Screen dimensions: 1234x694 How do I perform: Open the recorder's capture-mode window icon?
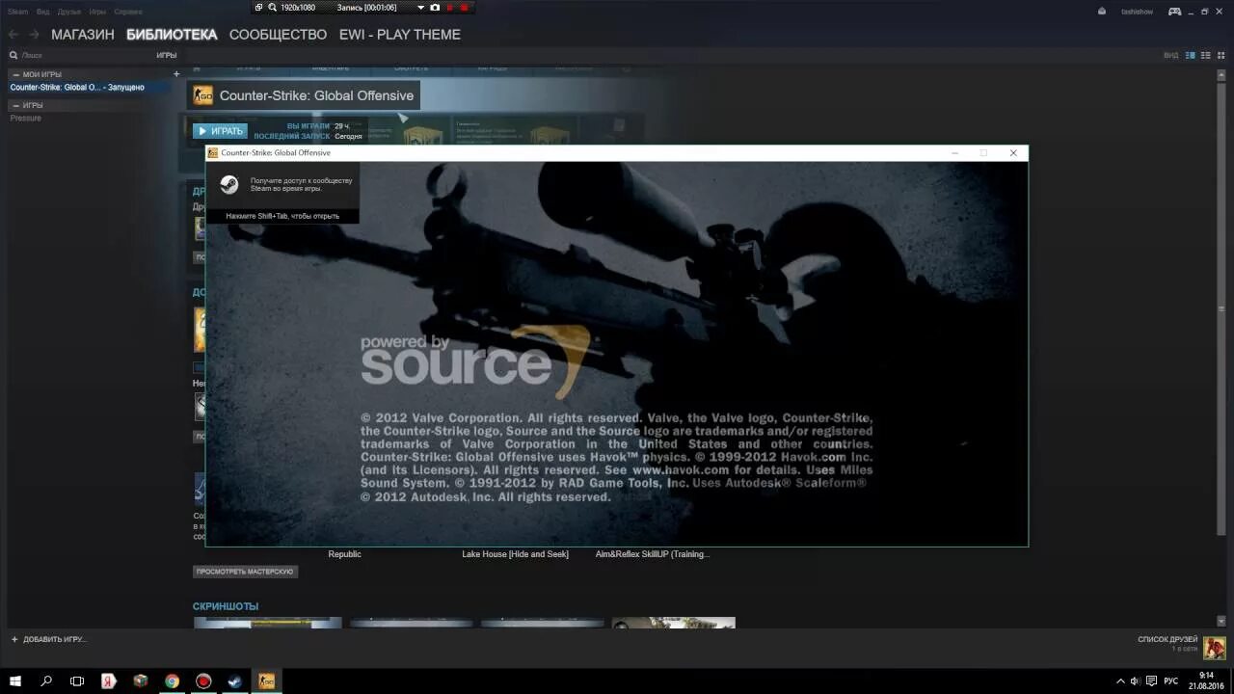click(x=258, y=7)
